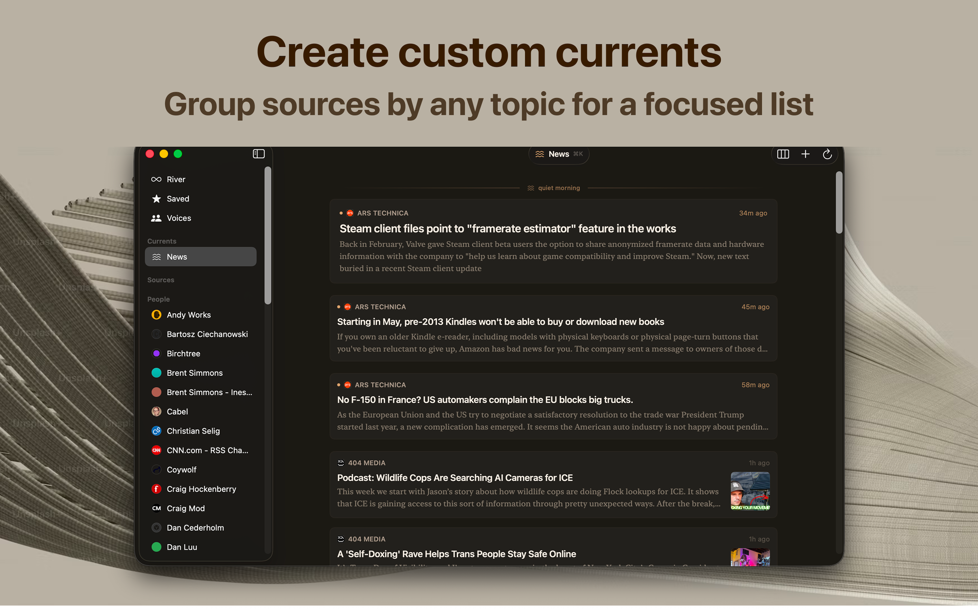Click the Currents section header

(162, 241)
